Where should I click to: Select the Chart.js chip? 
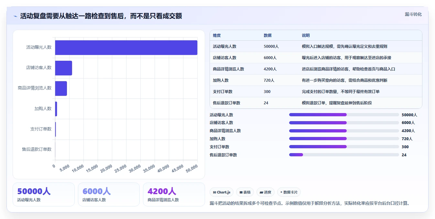[x=222, y=192]
